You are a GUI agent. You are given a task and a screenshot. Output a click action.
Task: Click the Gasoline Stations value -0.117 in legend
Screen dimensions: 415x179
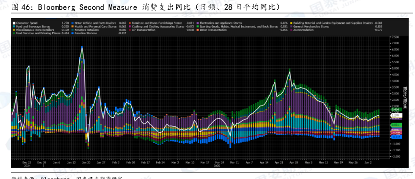click(122, 34)
